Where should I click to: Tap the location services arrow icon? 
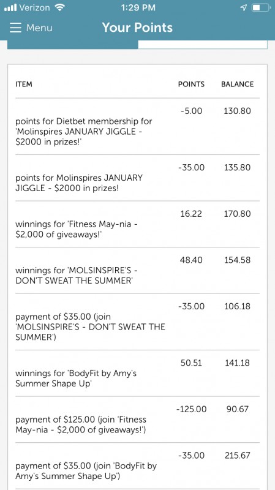point(243,7)
